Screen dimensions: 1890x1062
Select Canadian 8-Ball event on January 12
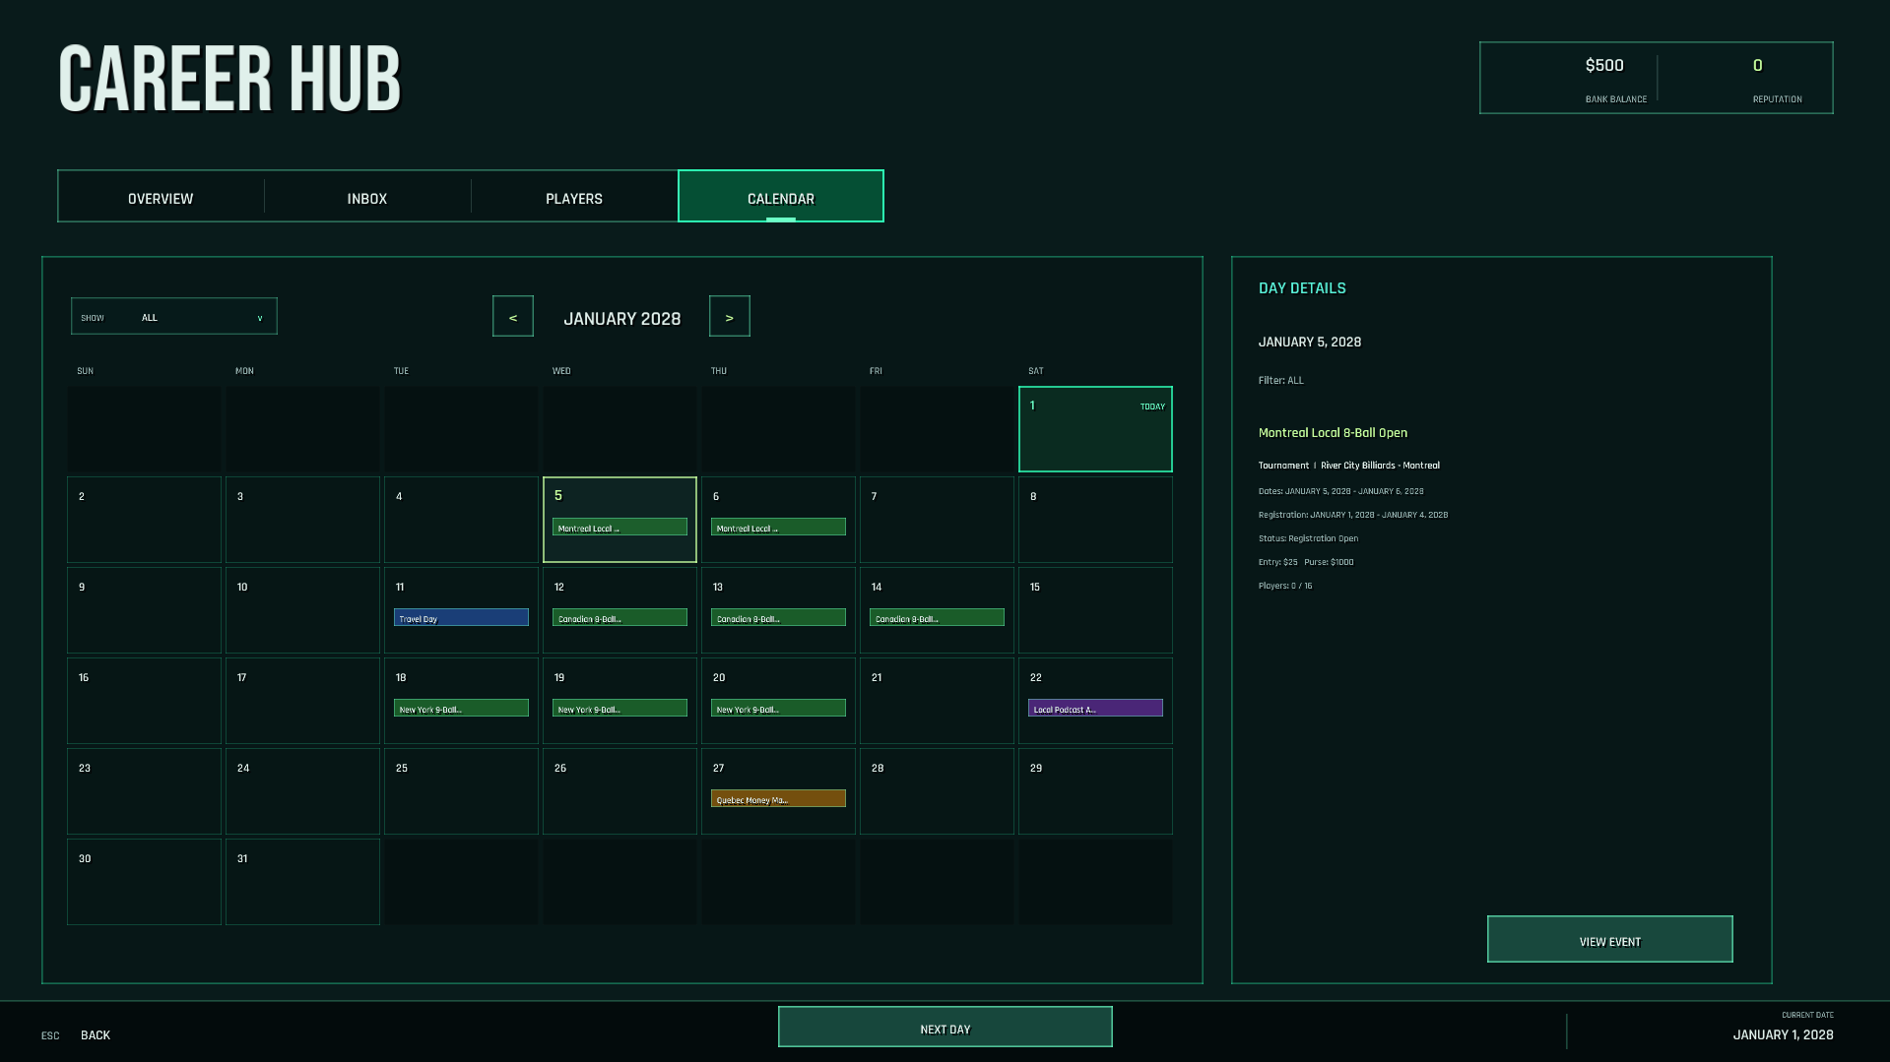click(619, 618)
